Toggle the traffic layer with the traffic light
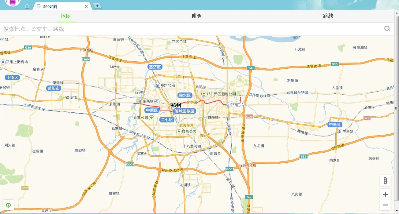 click(385, 181)
